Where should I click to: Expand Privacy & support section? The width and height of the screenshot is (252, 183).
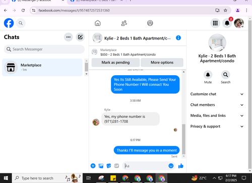coord(217,126)
